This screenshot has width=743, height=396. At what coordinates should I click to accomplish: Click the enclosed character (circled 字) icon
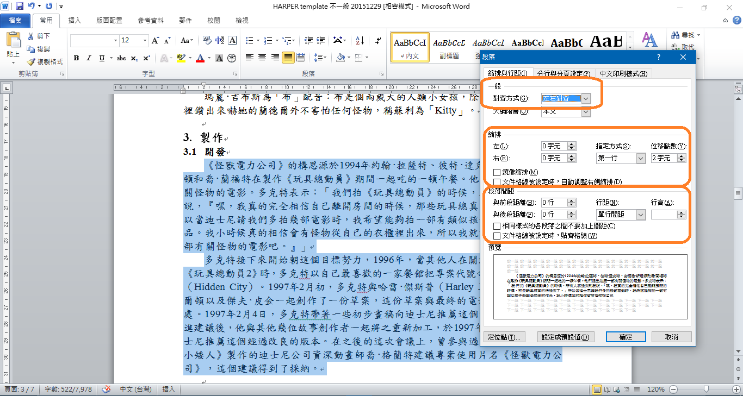click(x=232, y=58)
